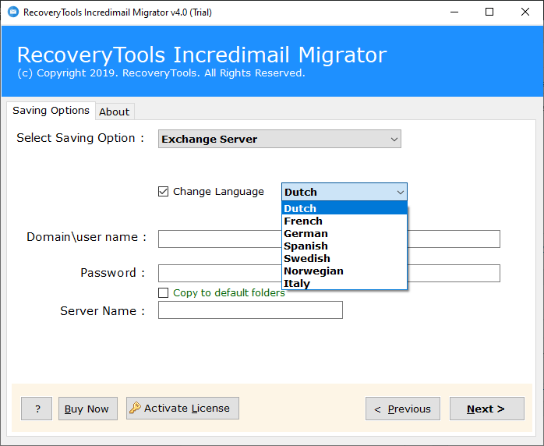Collapse the language dropdown showing Dutch
The image size is (544, 446).
pyautogui.click(x=344, y=192)
